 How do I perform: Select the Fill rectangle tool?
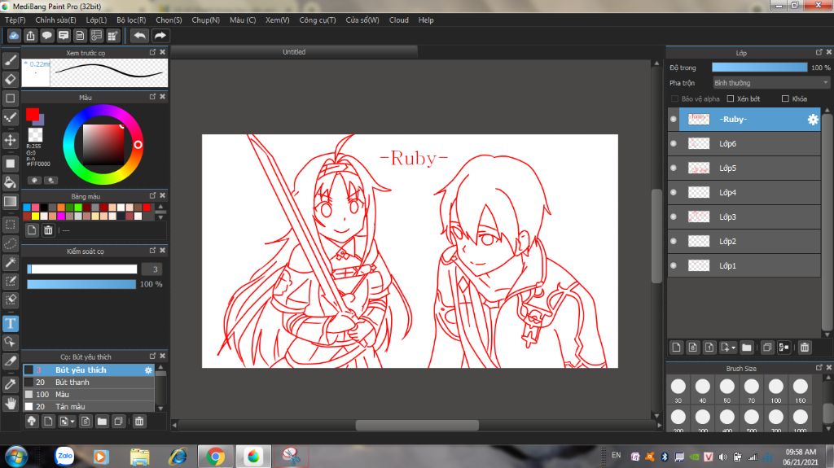[10, 164]
